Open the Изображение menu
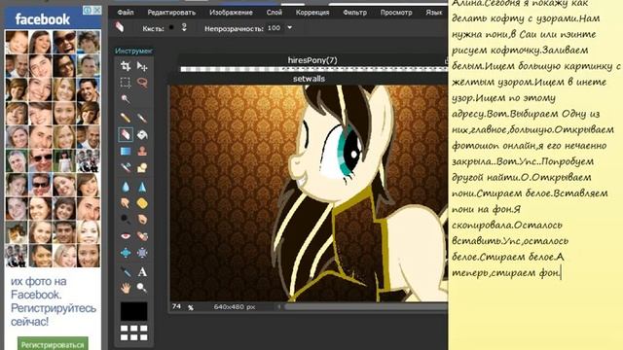Screen dimensions: 623x350 (231, 13)
